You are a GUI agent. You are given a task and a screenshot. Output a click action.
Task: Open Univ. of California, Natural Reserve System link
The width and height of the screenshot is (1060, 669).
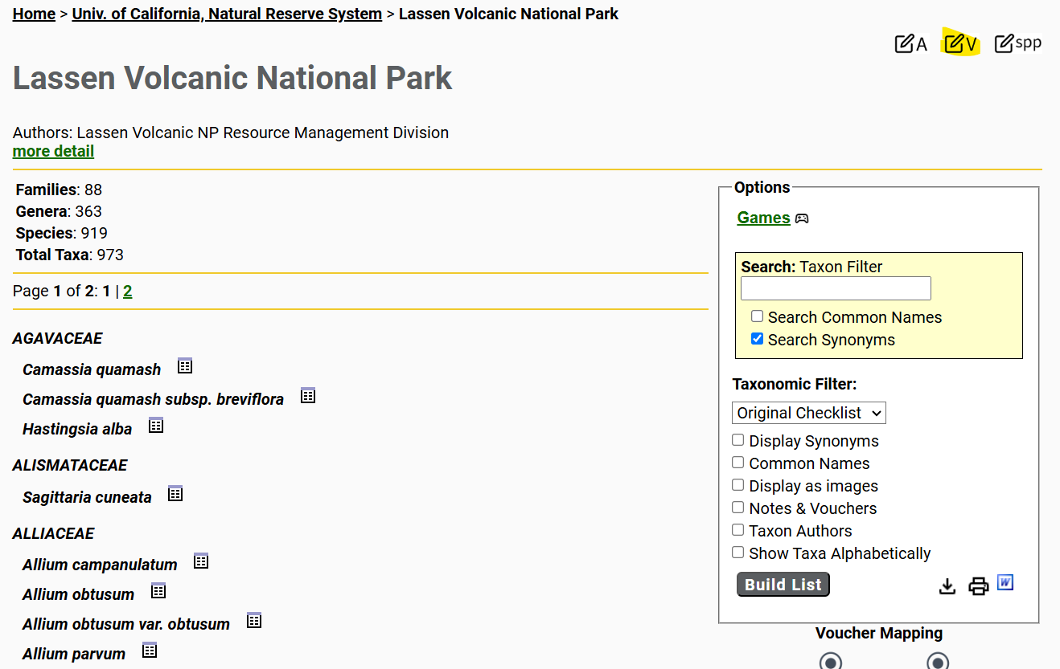click(227, 14)
